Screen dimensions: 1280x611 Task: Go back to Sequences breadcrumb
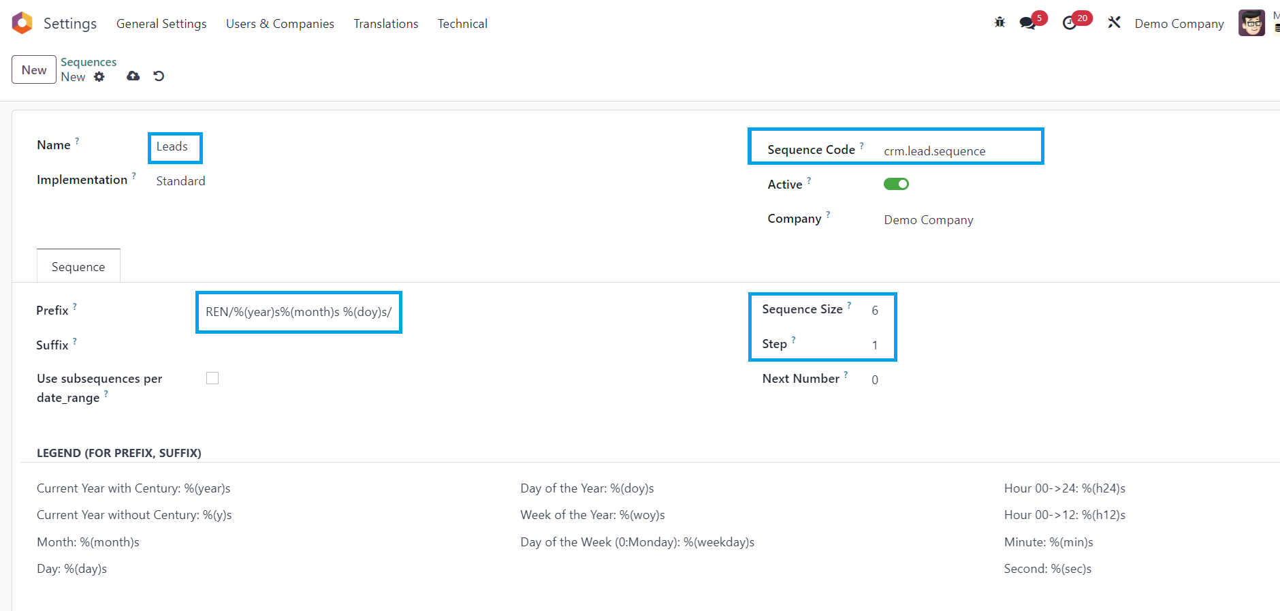pos(89,62)
